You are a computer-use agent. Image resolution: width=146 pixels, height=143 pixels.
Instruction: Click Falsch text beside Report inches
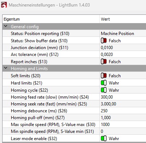(115, 62)
